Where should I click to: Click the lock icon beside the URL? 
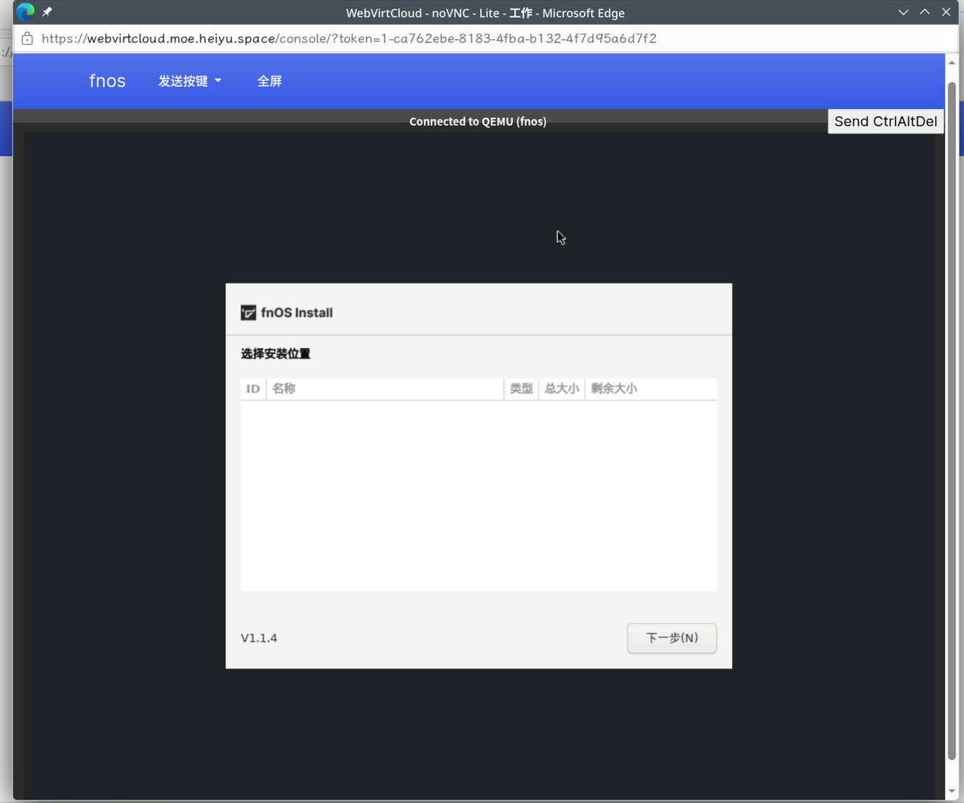coord(27,38)
